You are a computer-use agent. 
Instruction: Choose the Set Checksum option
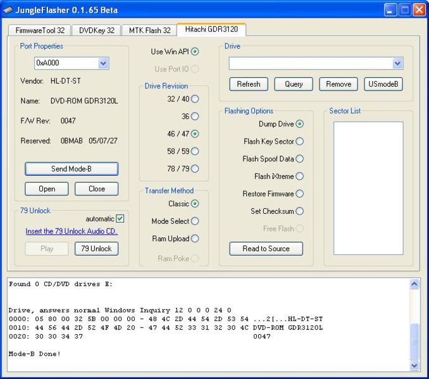pyautogui.click(x=299, y=211)
